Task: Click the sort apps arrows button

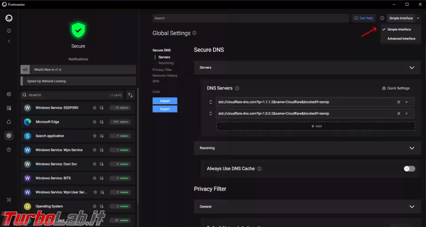Action: coord(130,95)
